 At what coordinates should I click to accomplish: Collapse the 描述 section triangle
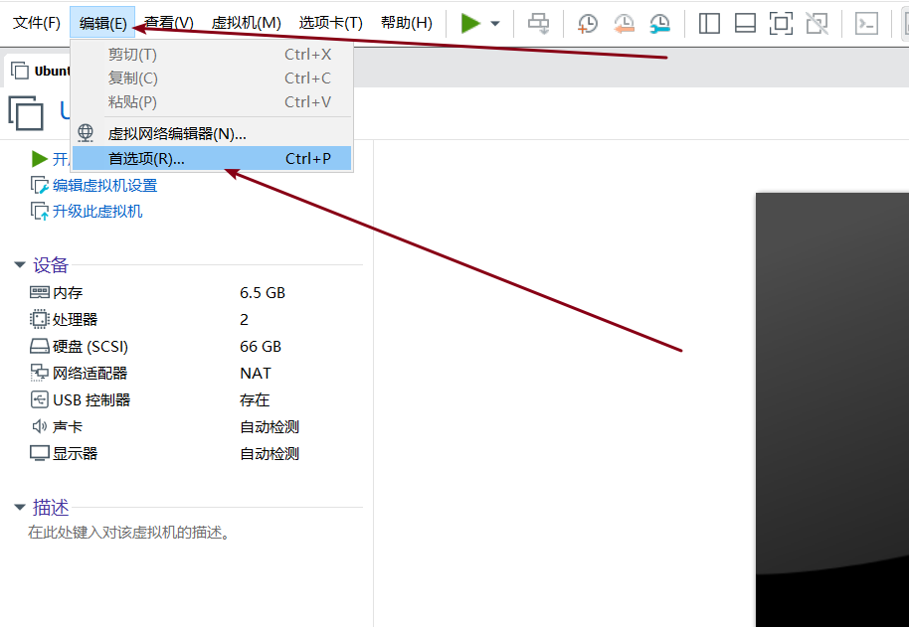20,508
